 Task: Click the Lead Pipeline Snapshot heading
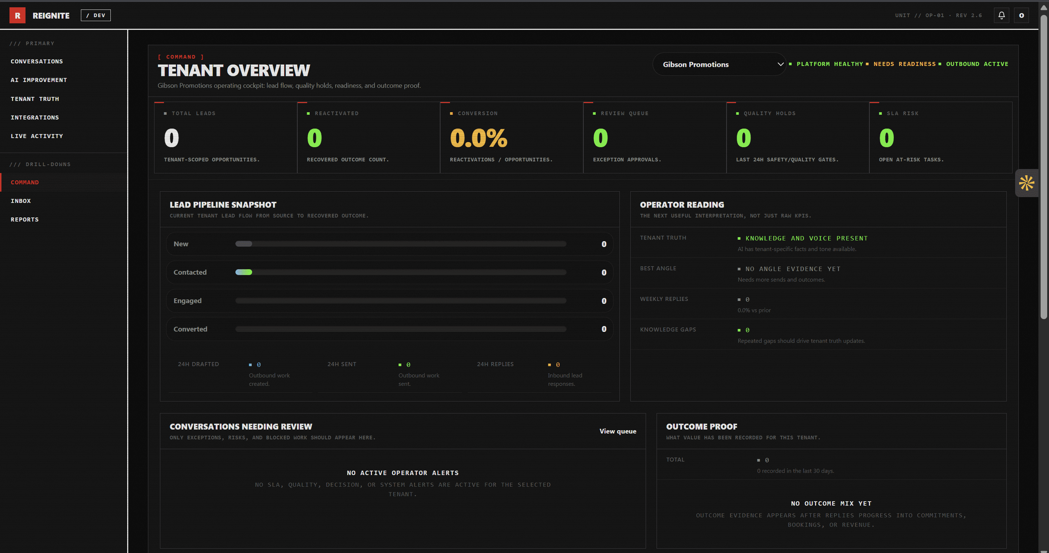[223, 205]
